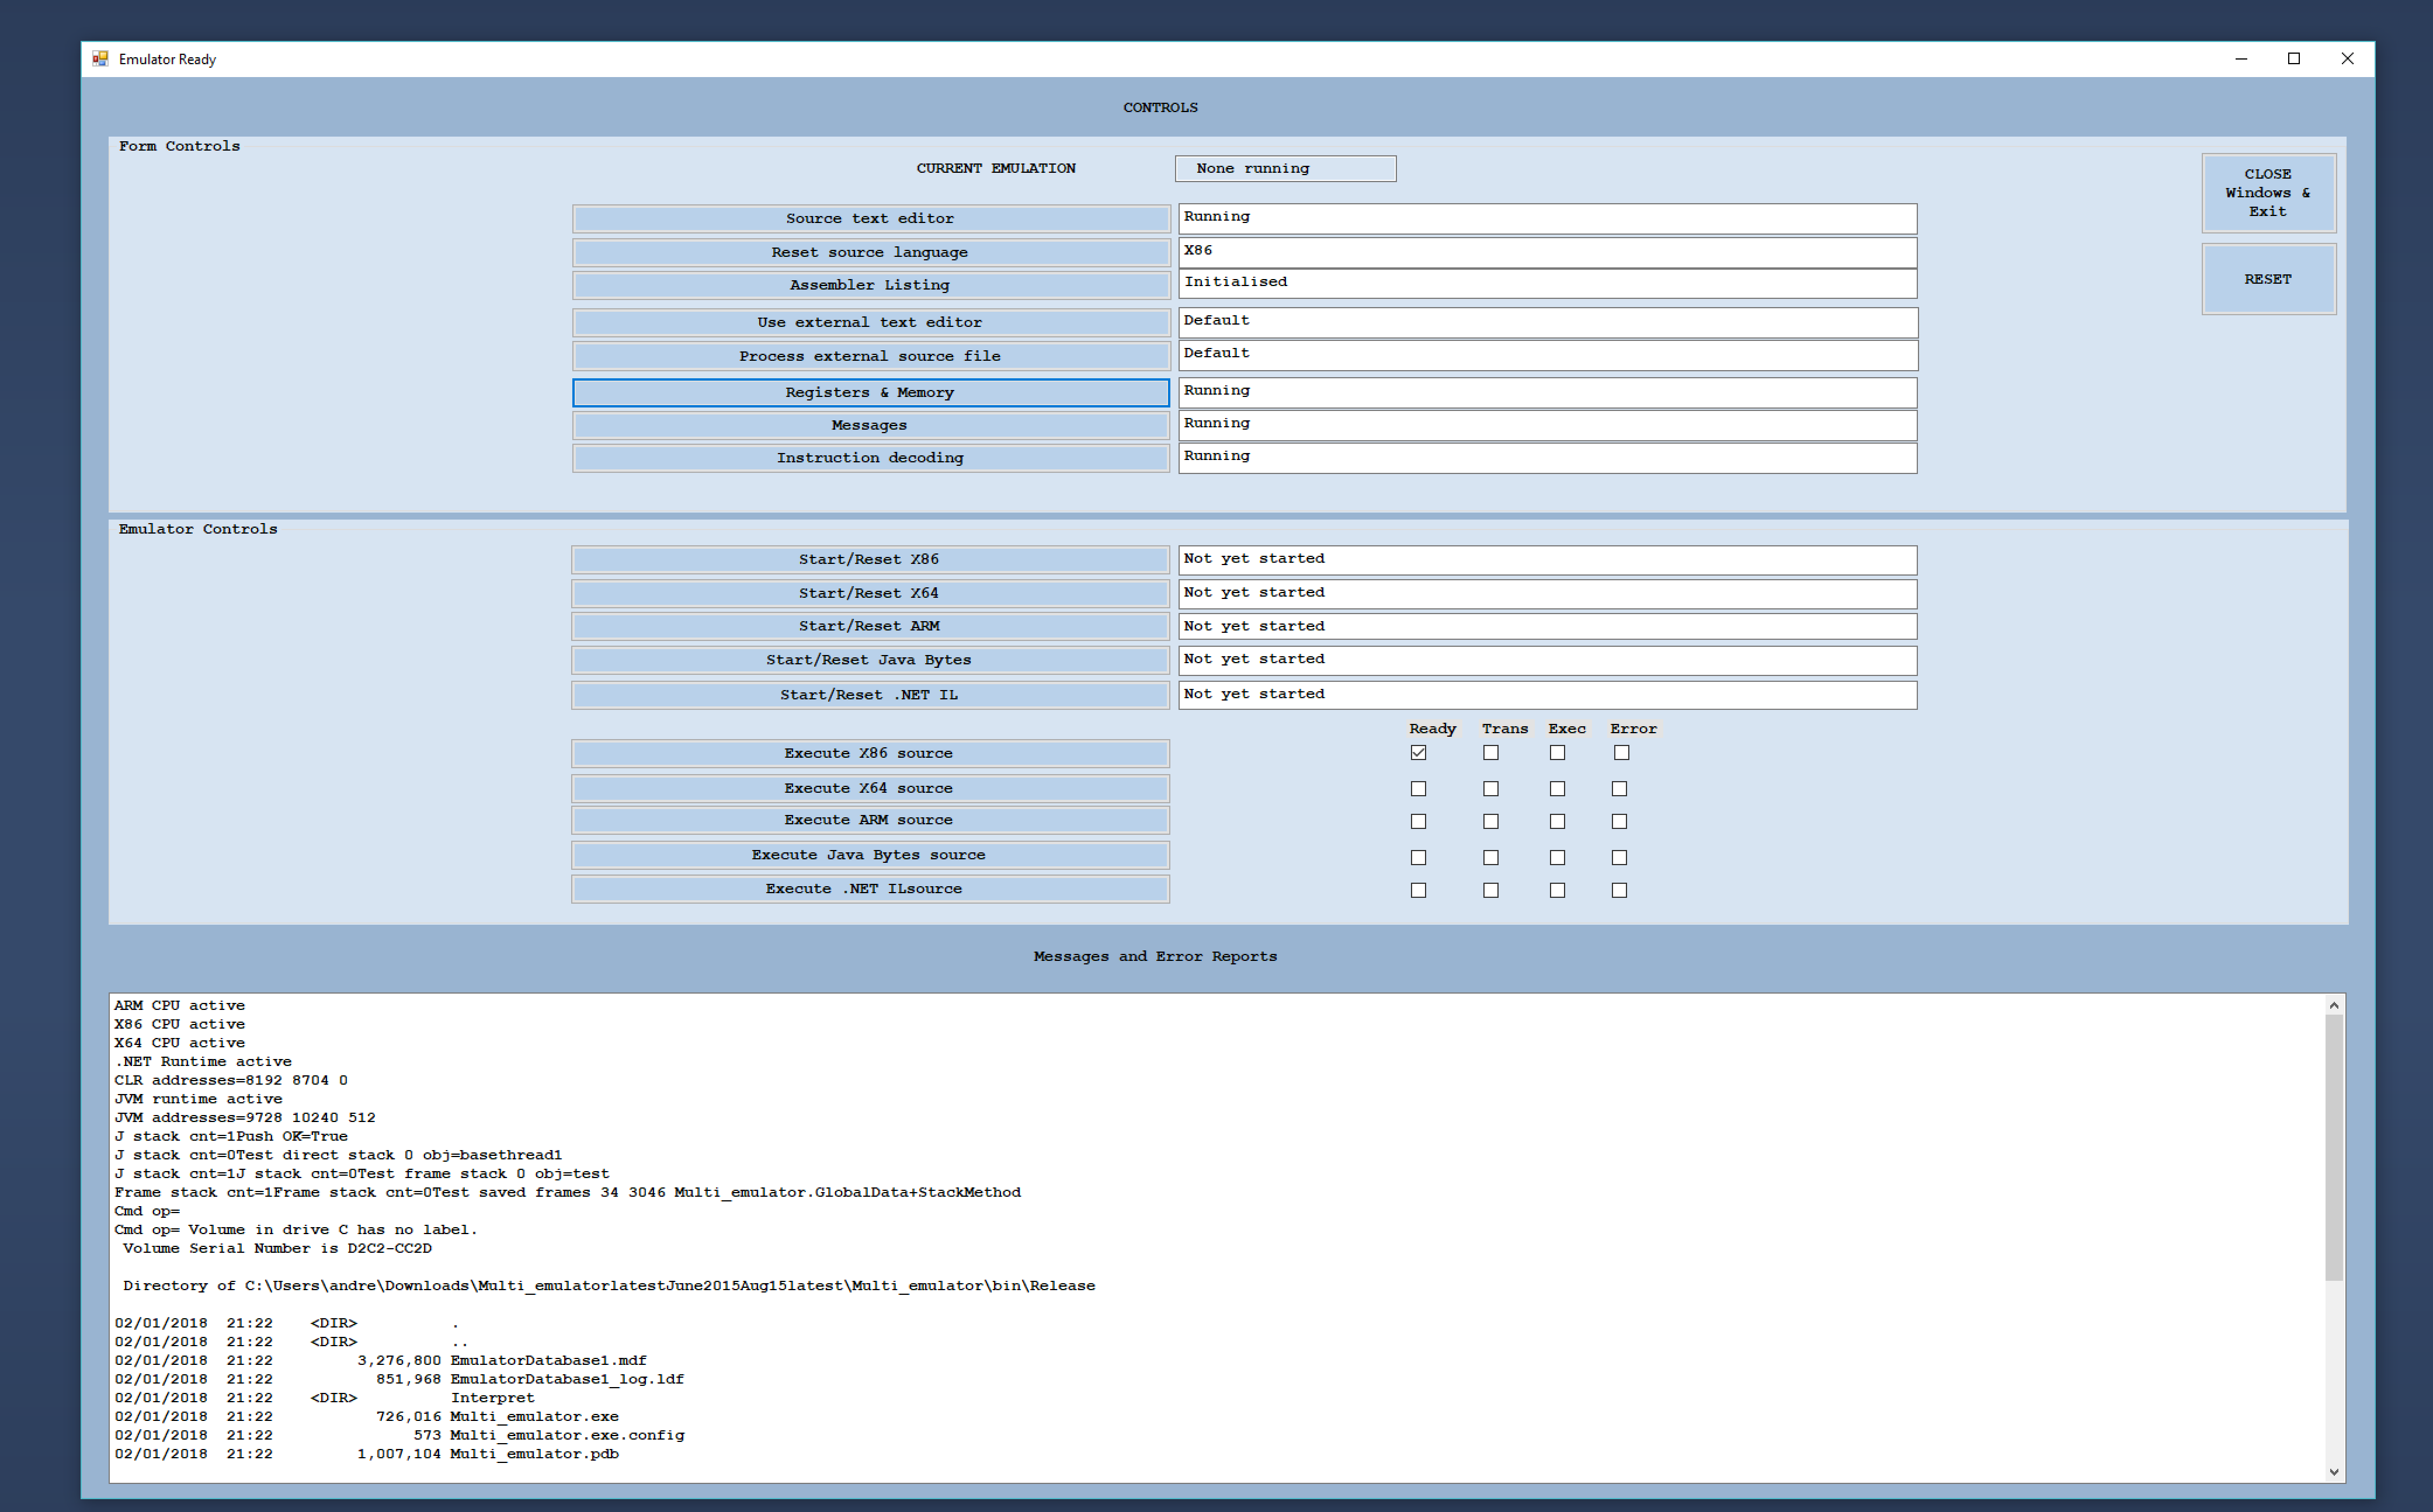Click 'EmulatorDatabase1.mdf' log entry
Screen dimensions: 2433x1512
548,1361
